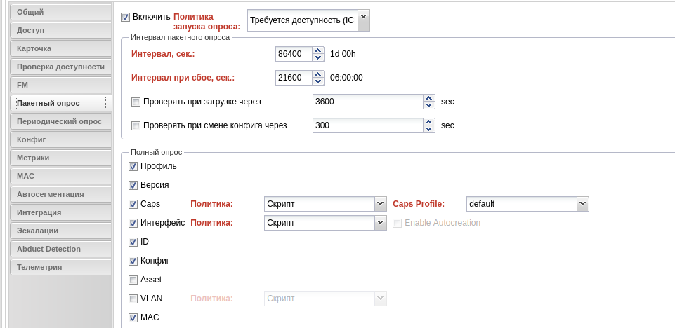Select the Телеметрия tab
Viewport: 675px width, 328px height.
pos(60,267)
